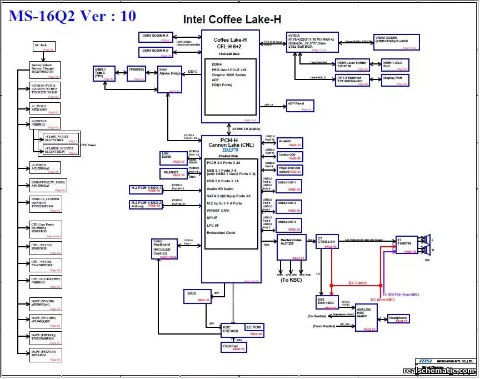Select the +1.05VSUS NB685GQ block
480x379 pixels.
[x=45, y=123]
